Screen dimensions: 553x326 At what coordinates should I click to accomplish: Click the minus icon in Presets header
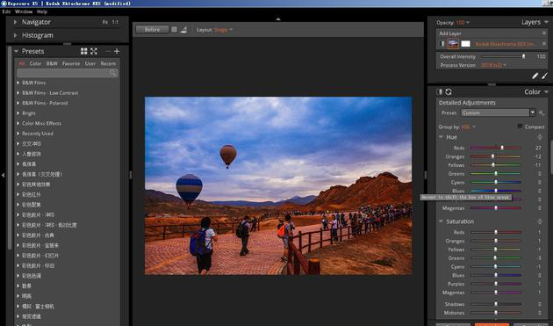click(x=108, y=51)
